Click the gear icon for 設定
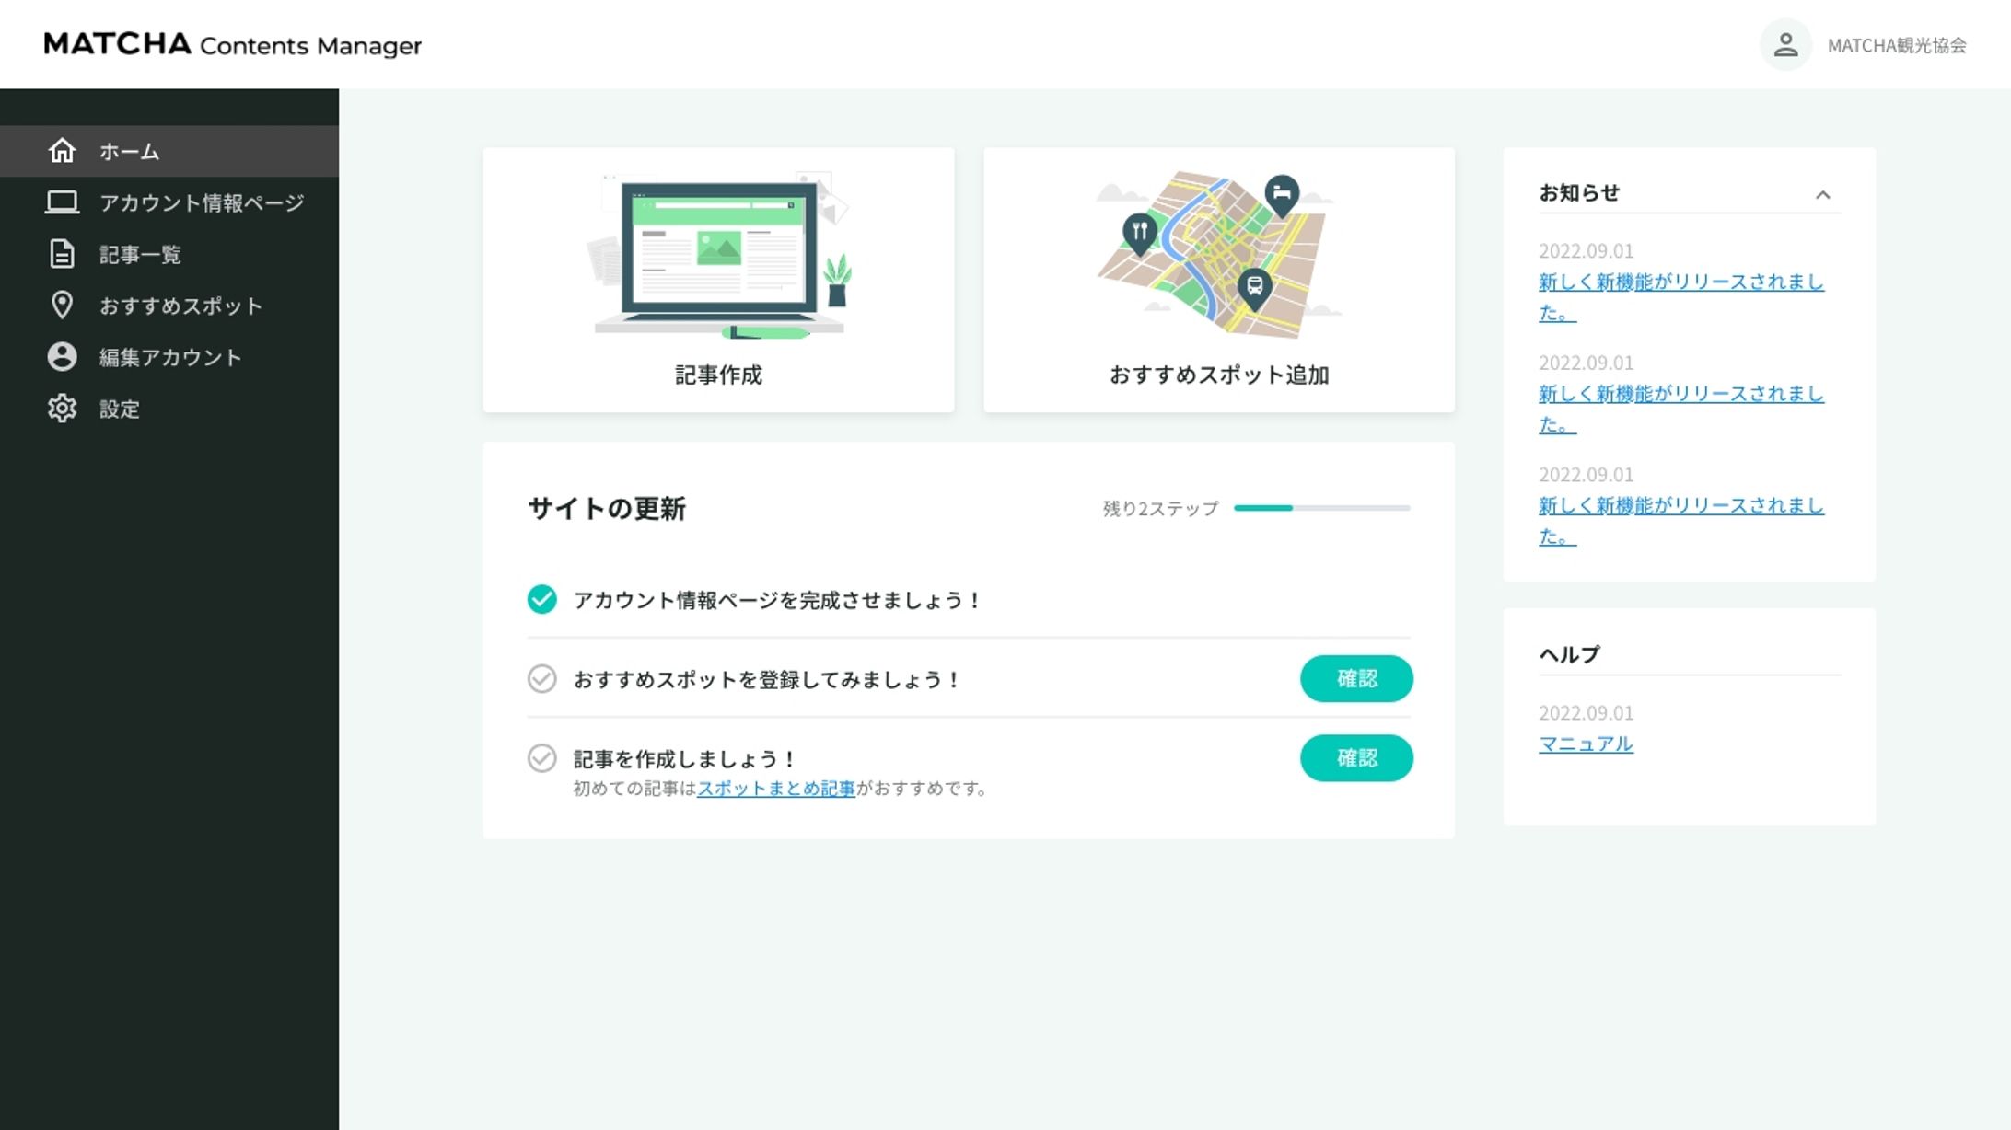Image resolution: width=2011 pixels, height=1130 pixels. (62, 408)
